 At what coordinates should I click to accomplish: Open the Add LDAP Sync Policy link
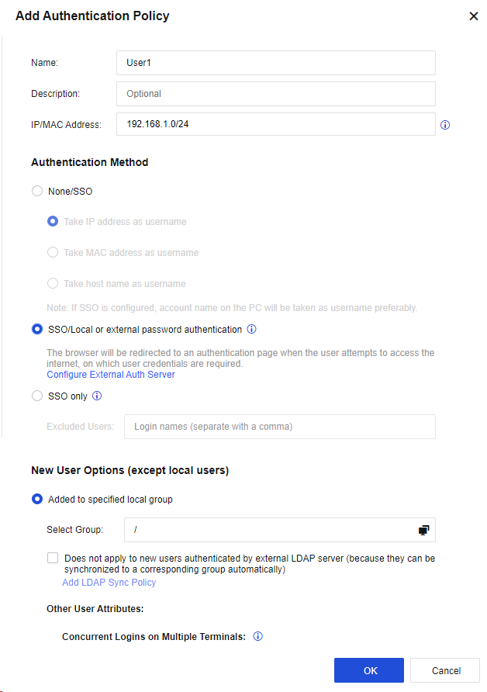109,583
